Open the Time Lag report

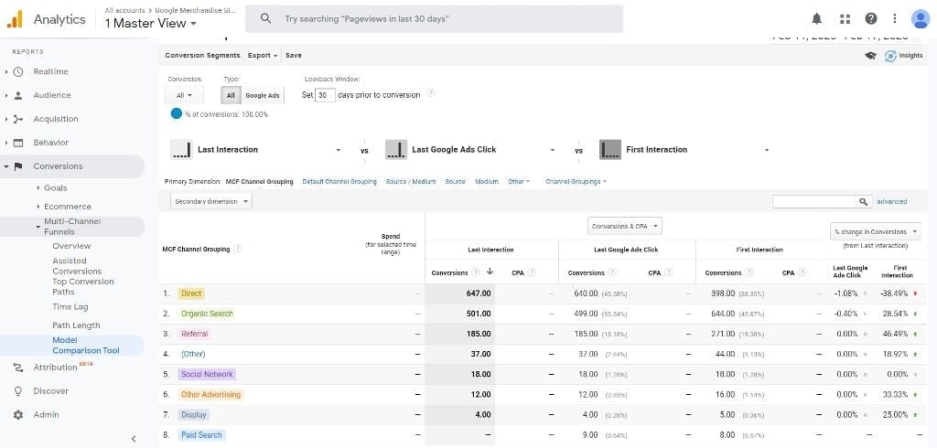[70, 307]
